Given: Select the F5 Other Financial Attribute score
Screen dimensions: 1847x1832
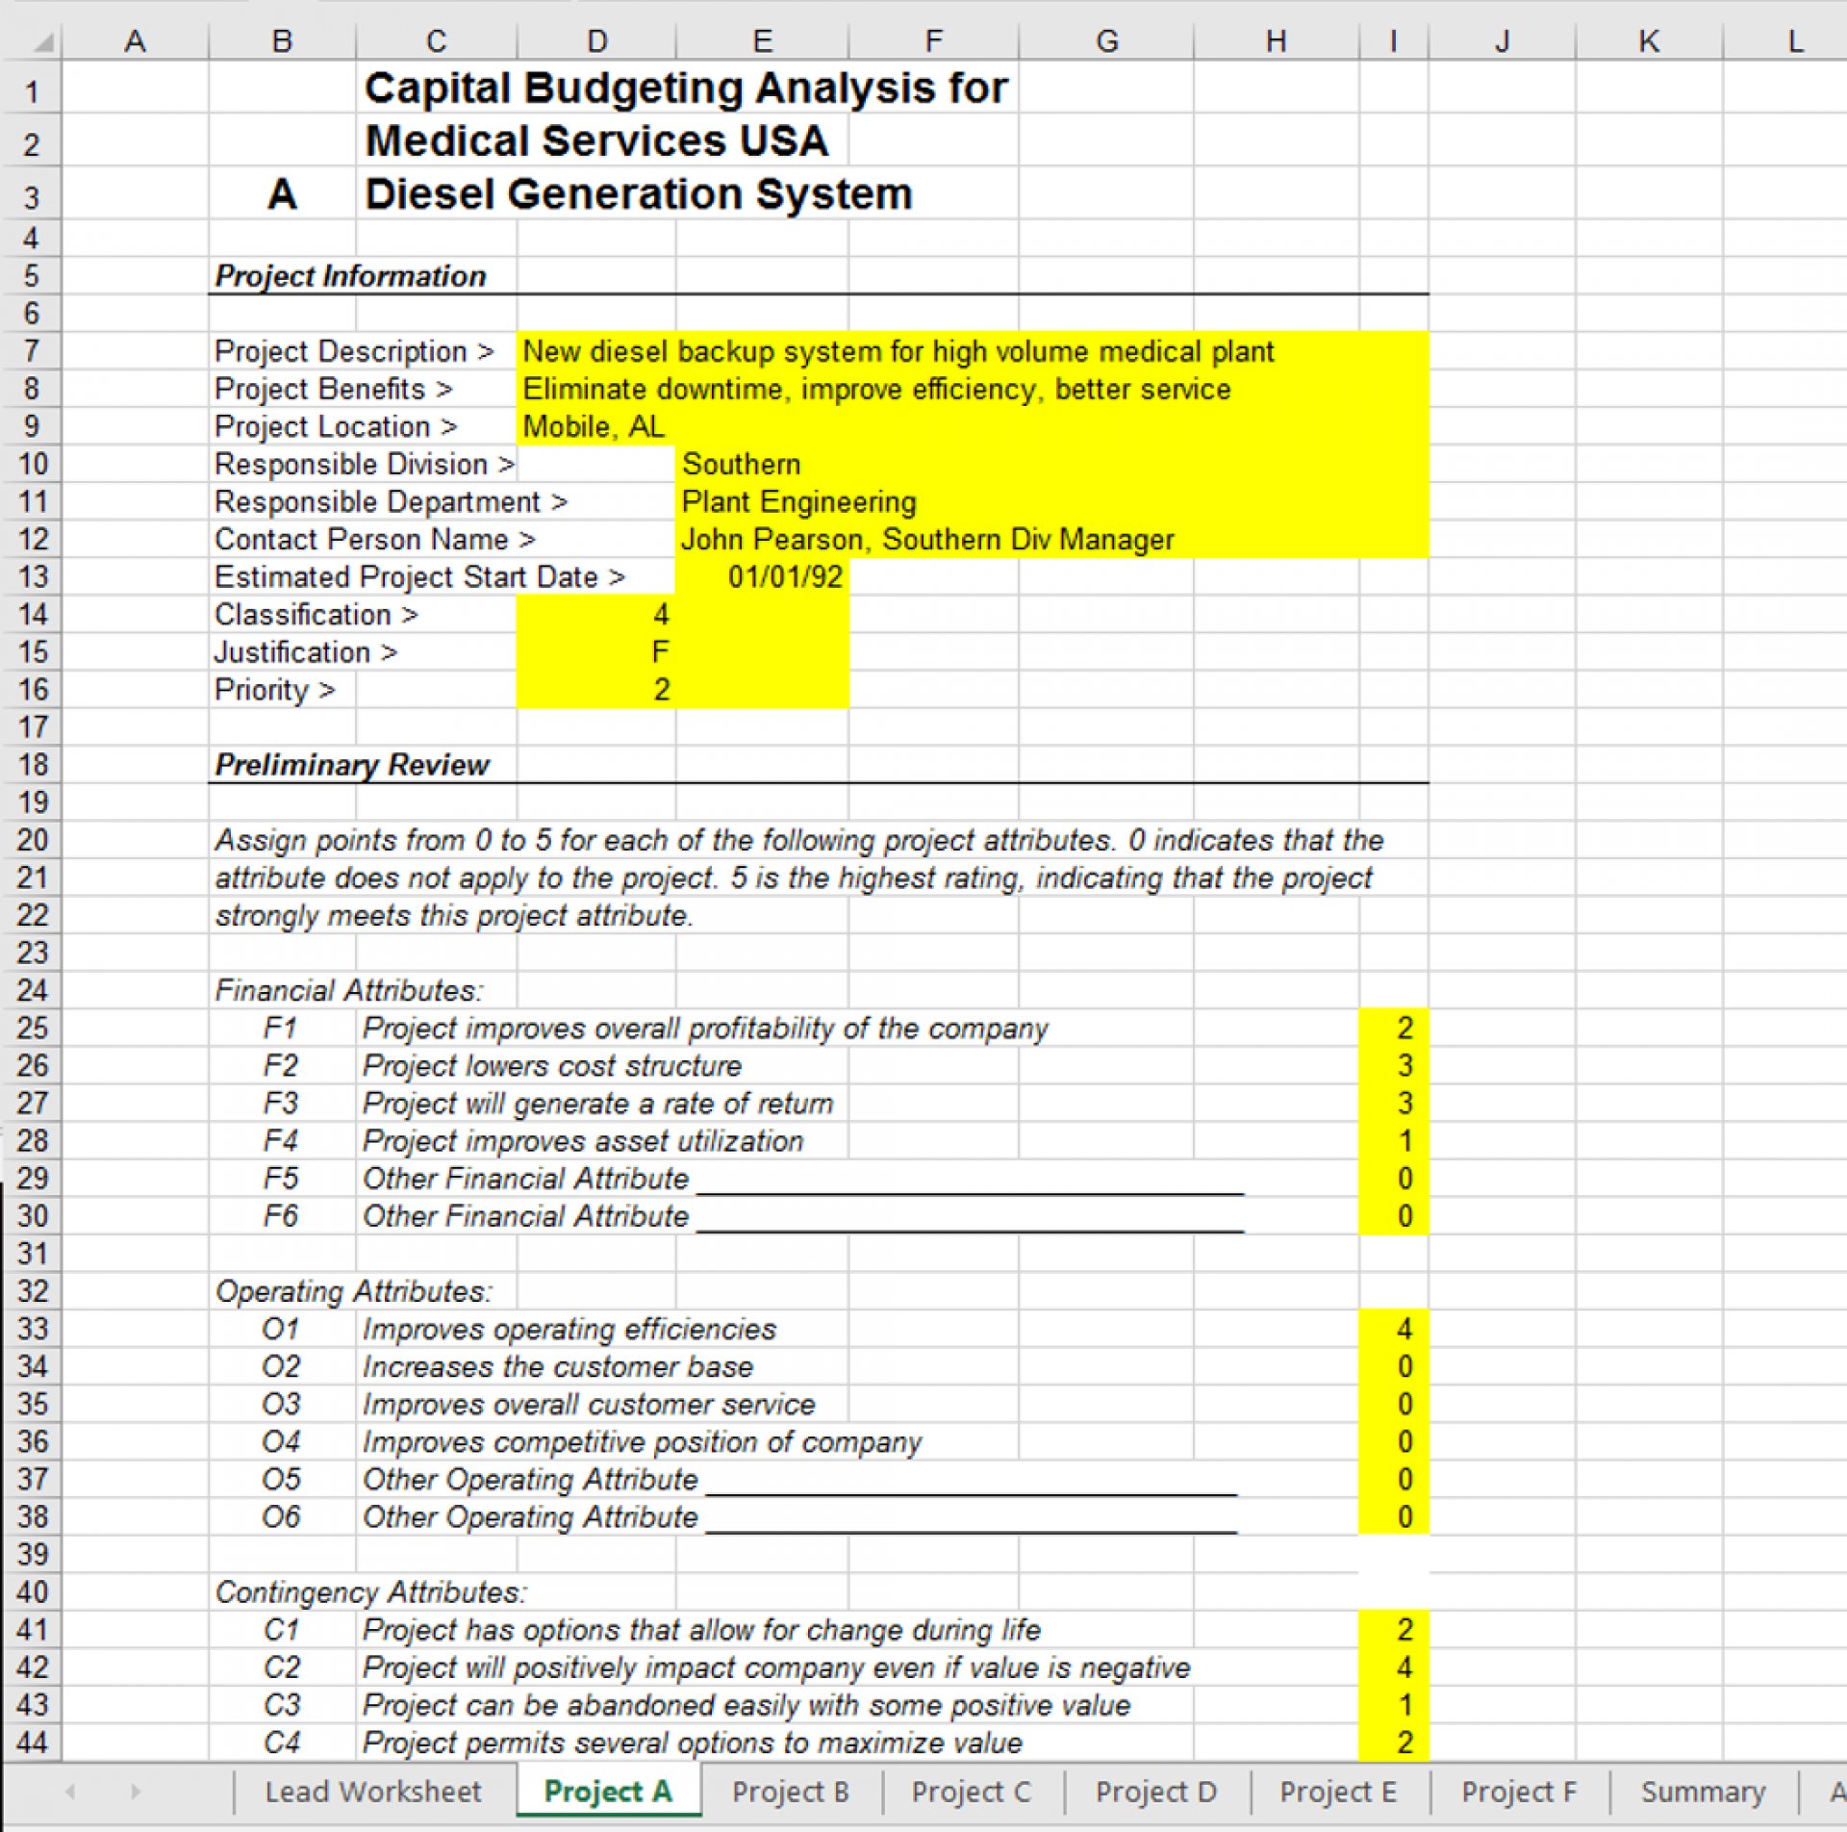Looking at the screenshot, I should (1393, 1179).
